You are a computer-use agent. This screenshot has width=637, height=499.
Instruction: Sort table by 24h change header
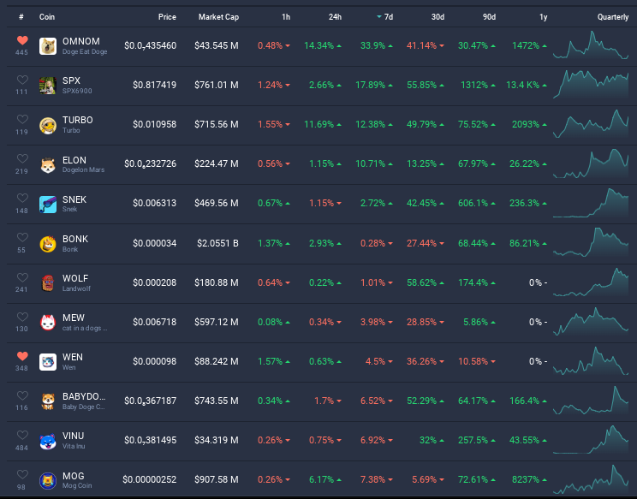[x=335, y=16]
